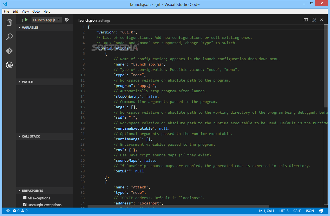Select the Debug view bug icon
330x216 pixels.
click(x=9, y=65)
